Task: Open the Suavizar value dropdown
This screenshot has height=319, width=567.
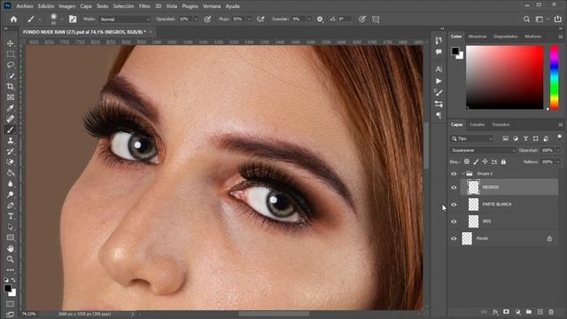Action: [x=309, y=19]
